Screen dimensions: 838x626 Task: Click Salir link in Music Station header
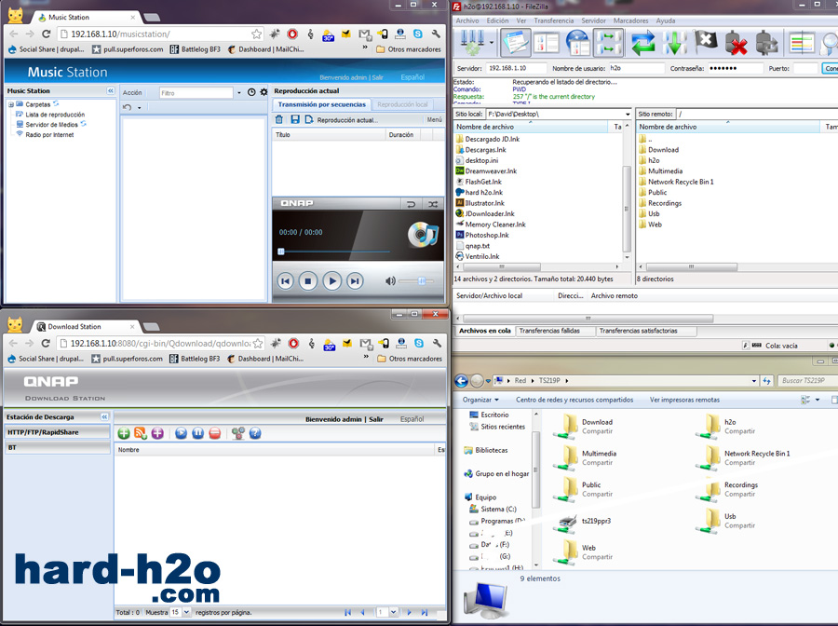(x=378, y=77)
